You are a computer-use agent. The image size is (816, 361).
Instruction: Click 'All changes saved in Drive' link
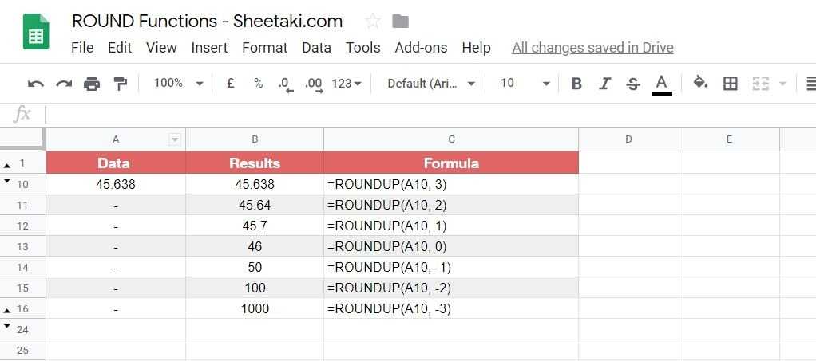tap(592, 48)
